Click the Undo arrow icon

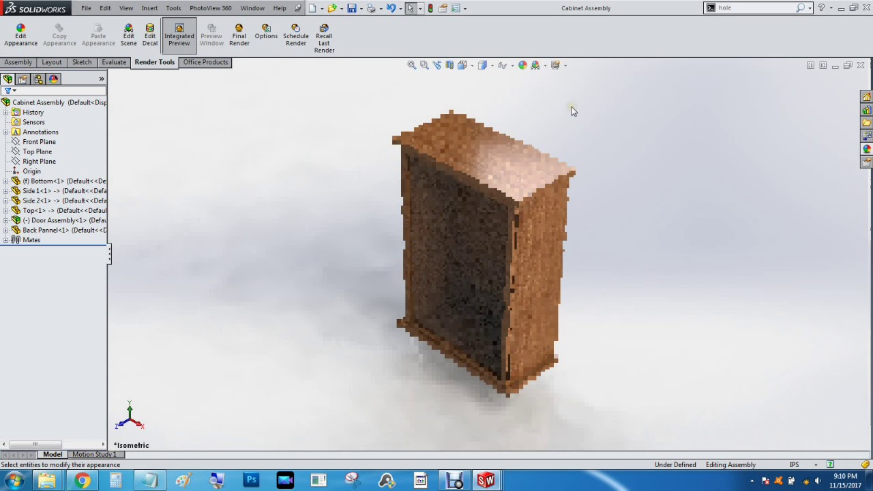pyautogui.click(x=390, y=8)
